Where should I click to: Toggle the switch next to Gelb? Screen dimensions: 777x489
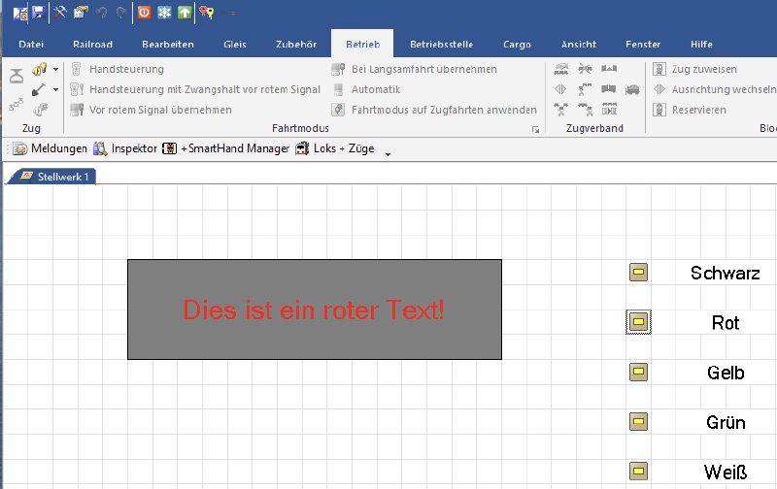pos(638,372)
